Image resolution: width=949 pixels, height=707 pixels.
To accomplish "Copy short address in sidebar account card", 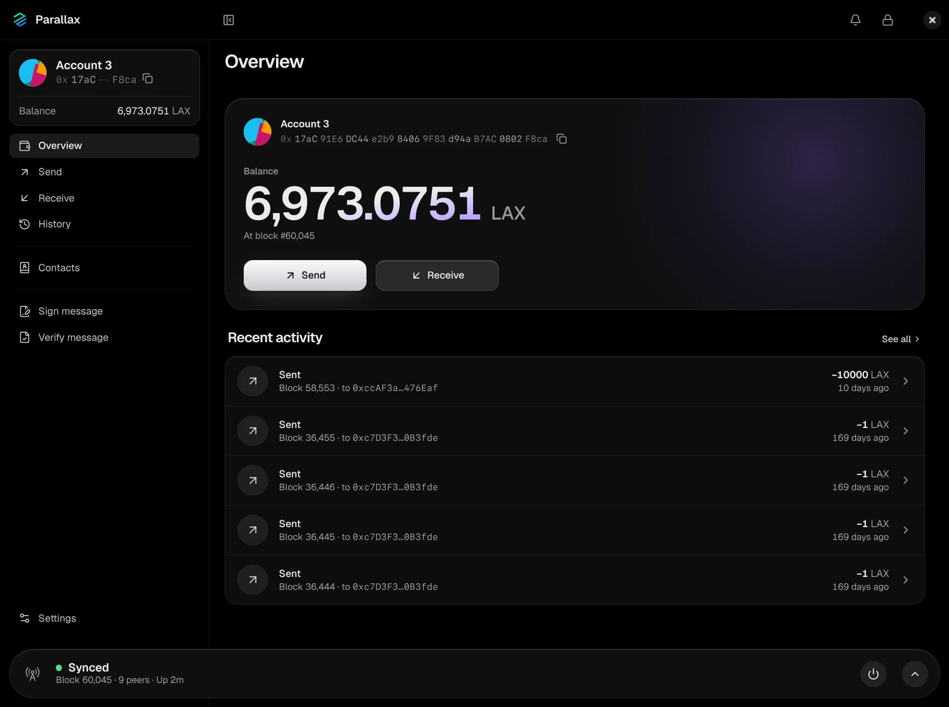I will pos(148,78).
